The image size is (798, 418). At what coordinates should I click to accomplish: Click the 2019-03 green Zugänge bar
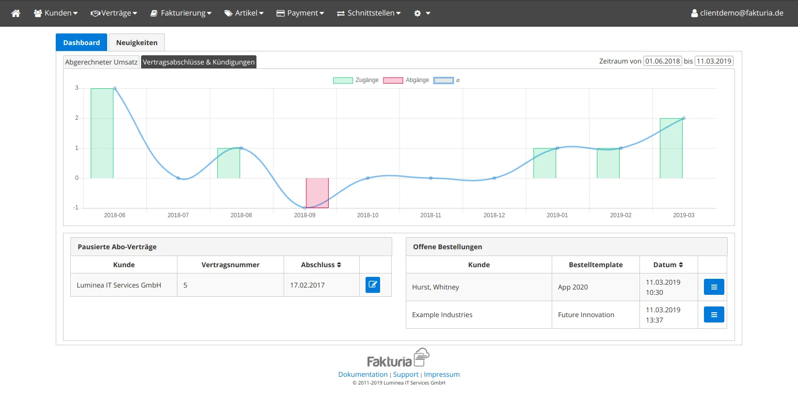pyautogui.click(x=671, y=148)
